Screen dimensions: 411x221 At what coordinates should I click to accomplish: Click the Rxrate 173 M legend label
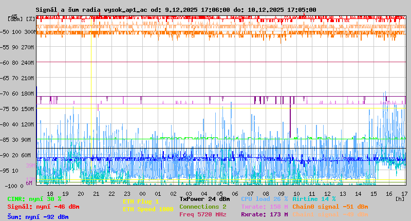click(x=264, y=214)
